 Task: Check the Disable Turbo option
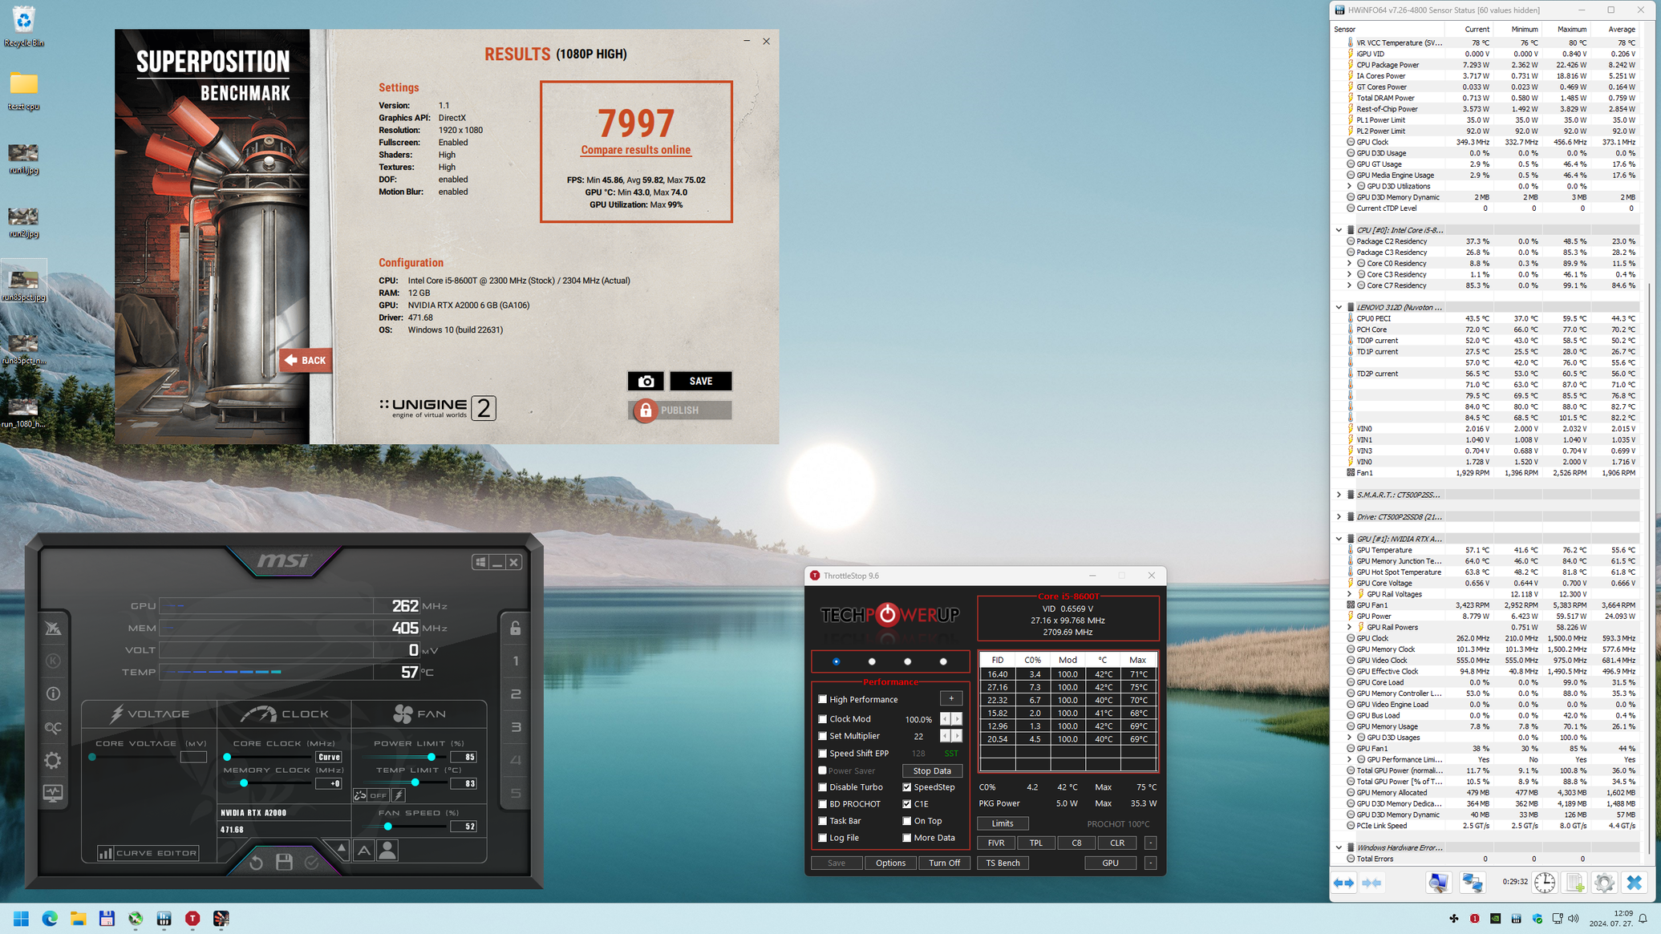[x=822, y=787]
